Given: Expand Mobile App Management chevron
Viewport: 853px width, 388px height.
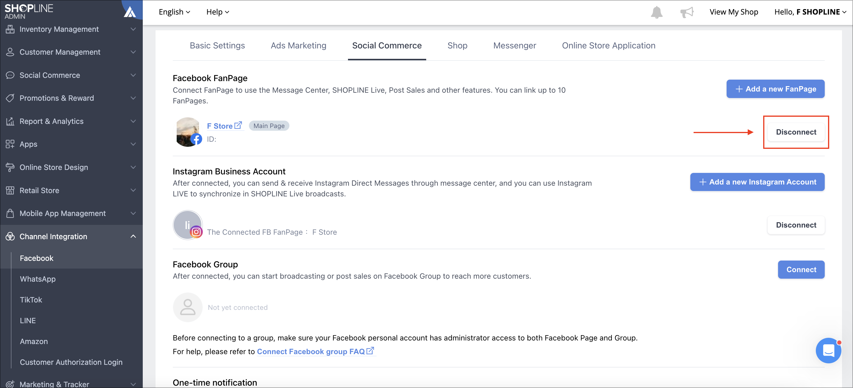Looking at the screenshot, I should click(x=133, y=213).
